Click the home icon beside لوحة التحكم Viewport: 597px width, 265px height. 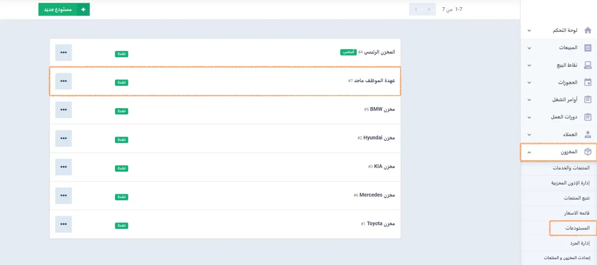(588, 30)
